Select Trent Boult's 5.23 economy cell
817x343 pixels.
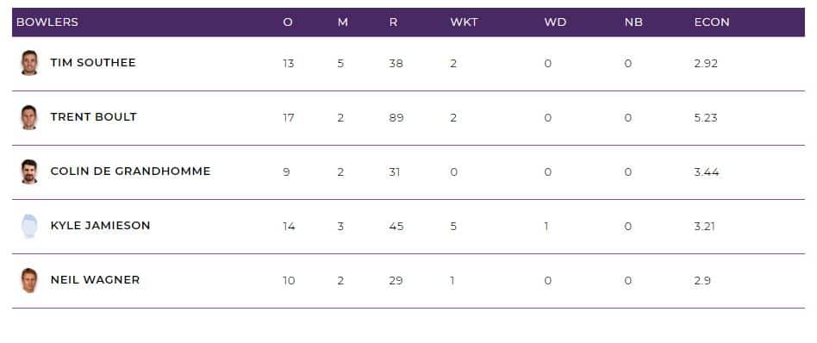pos(706,118)
